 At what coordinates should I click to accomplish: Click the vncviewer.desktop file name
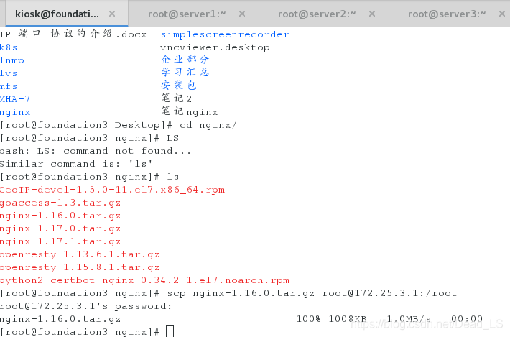215,47
